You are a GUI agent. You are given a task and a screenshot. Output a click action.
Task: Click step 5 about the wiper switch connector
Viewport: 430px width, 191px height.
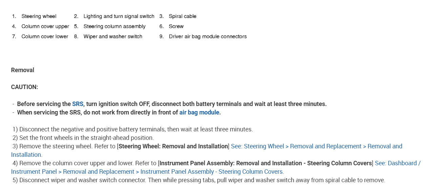[202, 180]
